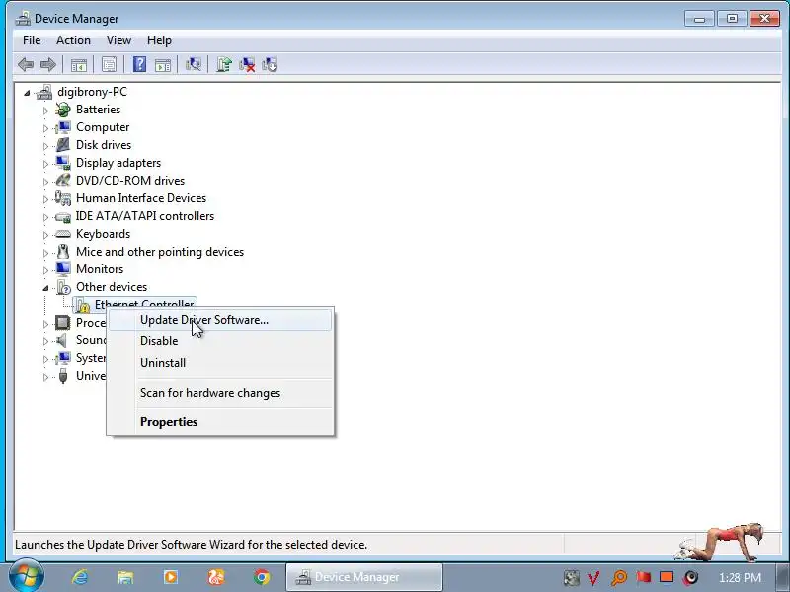790x592 pixels.
Task: Select the digibrony-PC label
Action: (x=92, y=92)
